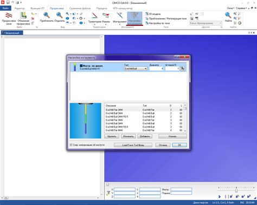Open the End Mill Bull type dropdown
The height and width of the screenshot is (205, 257).
click(136, 69)
